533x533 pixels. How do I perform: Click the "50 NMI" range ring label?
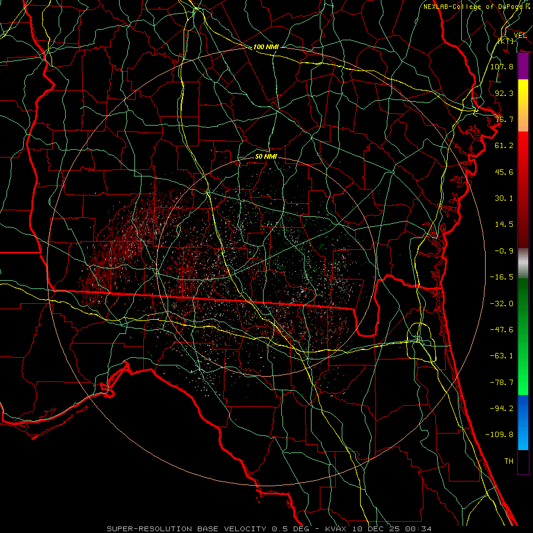266,156
